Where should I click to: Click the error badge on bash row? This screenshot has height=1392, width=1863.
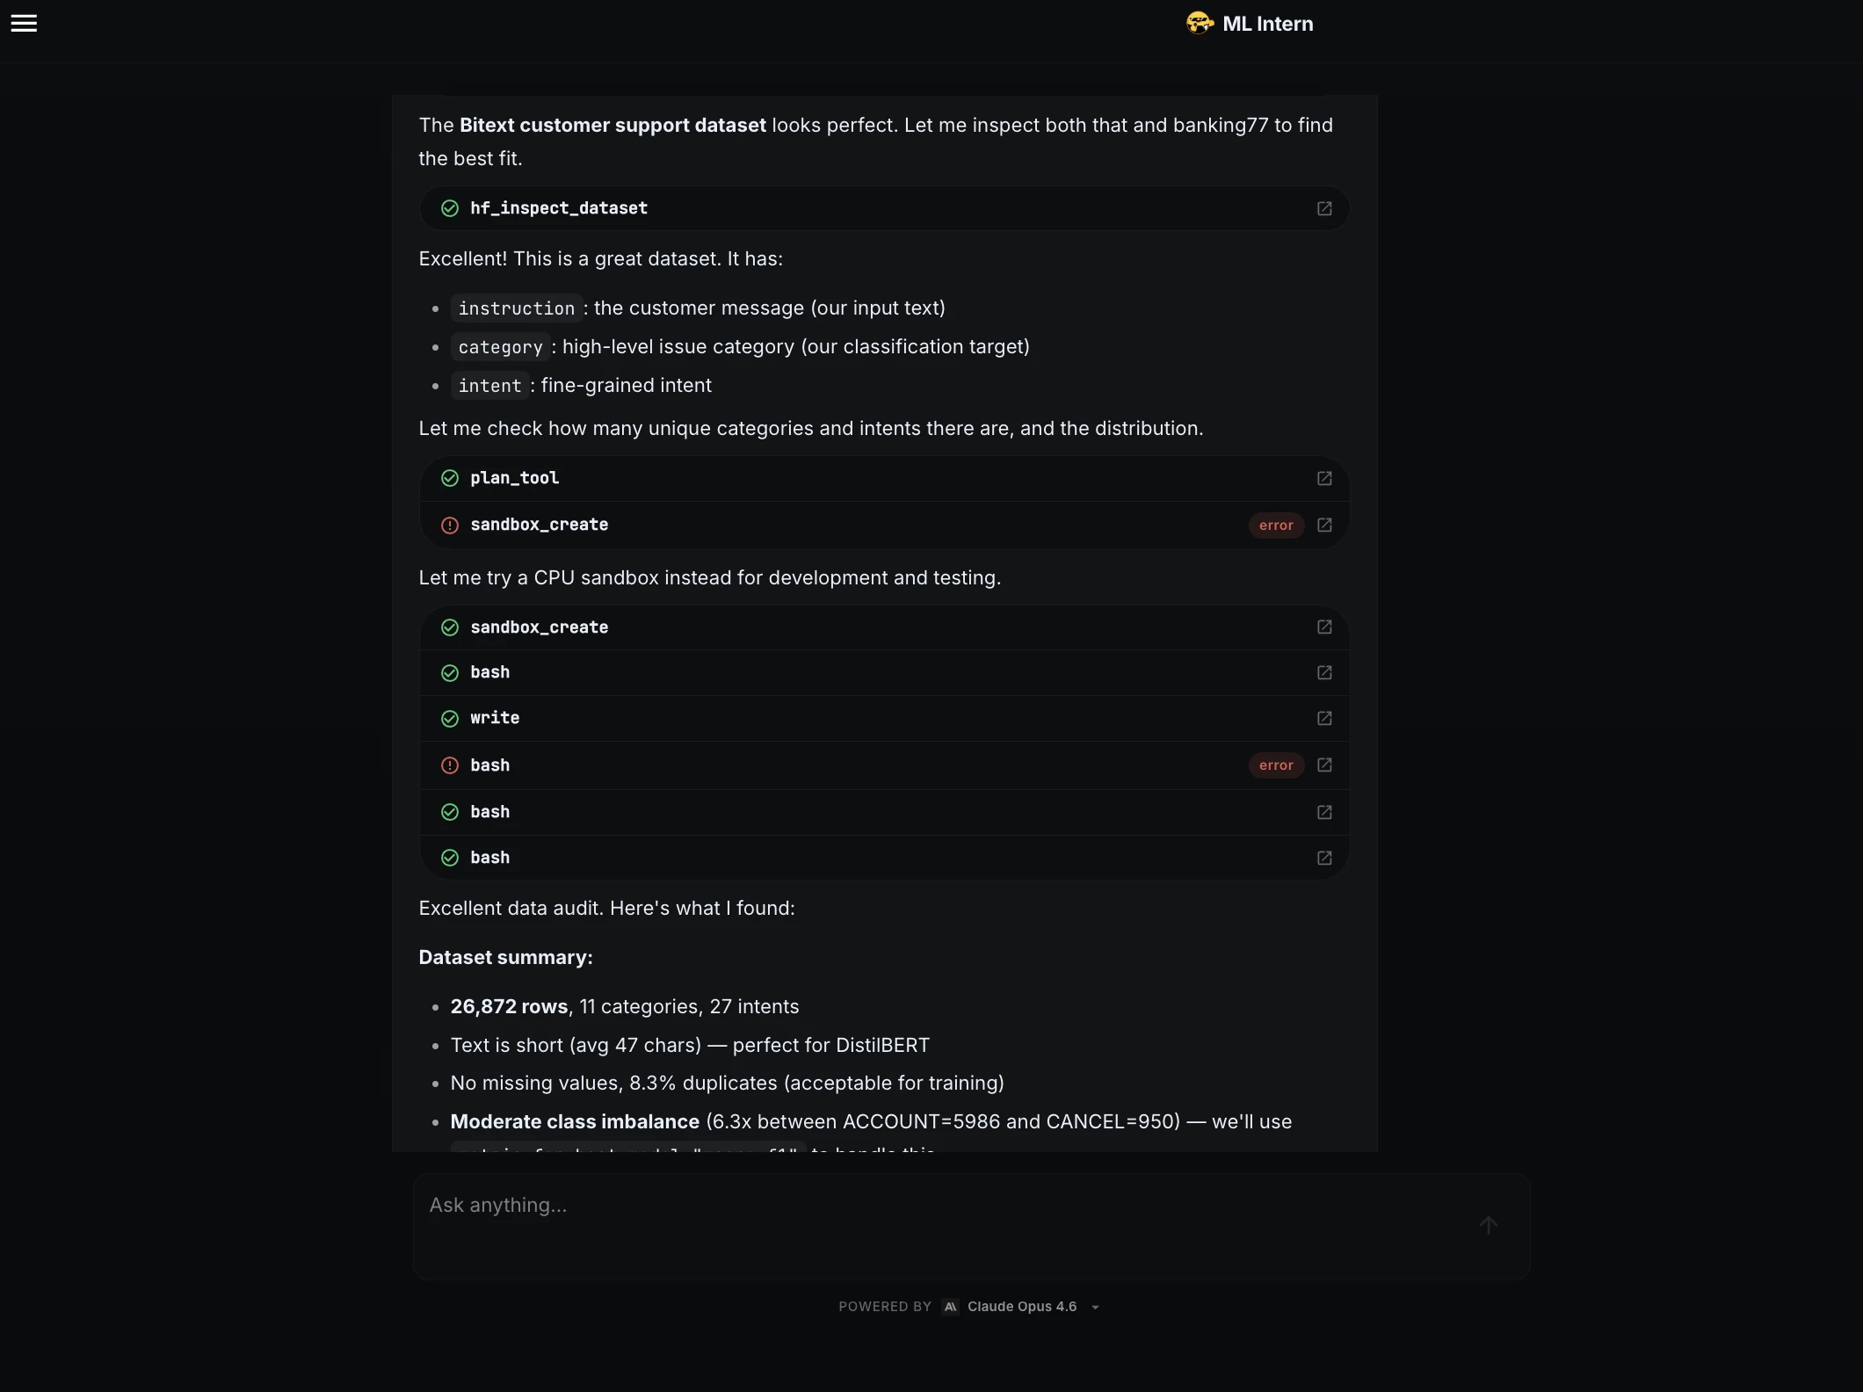(1276, 765)
